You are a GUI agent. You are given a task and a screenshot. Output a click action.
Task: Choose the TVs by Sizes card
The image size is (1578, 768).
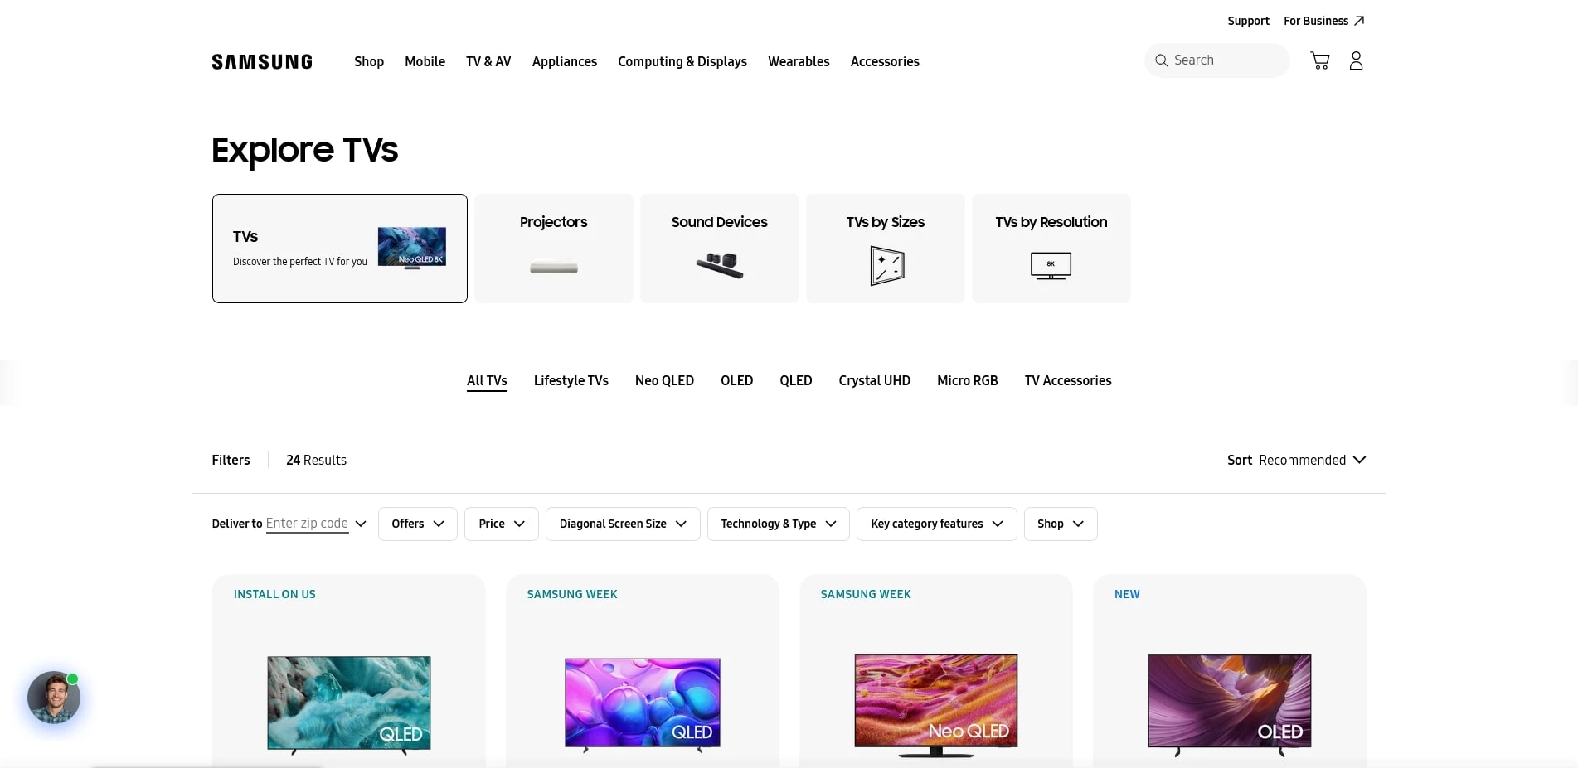[x=885, y=249]
